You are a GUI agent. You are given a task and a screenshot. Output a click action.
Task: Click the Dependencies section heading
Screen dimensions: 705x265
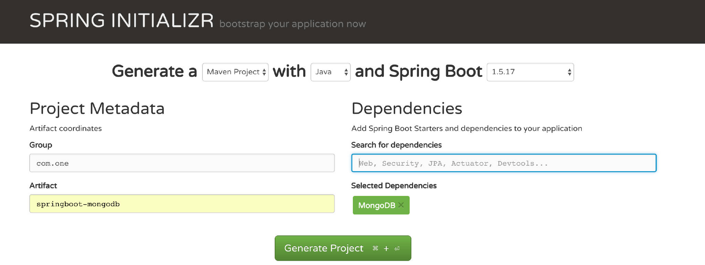point(407,109)
